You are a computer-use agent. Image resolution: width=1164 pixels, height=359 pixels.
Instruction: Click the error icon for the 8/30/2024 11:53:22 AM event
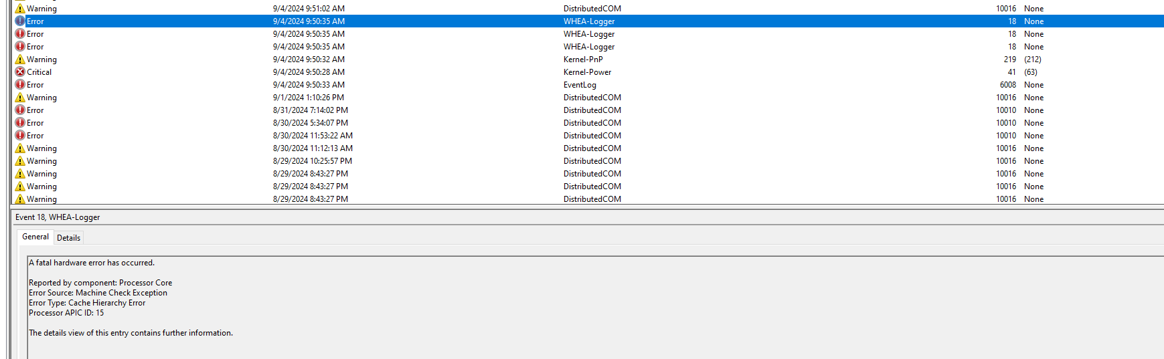coord(20,136)
